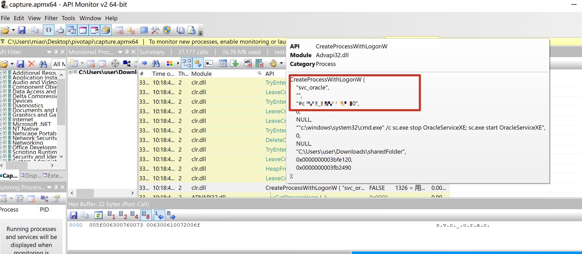Open dropdown arrow beside API Filter folder icon

[12, 64]
